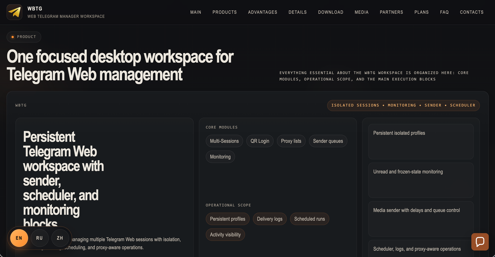495x257 pixels.
Task: Go to the Main nav item
Action: (x=196, y=12)
